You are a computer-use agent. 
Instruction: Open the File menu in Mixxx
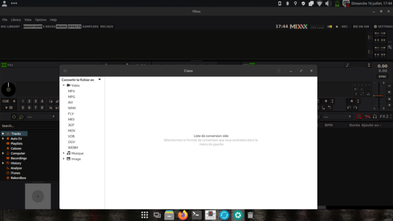click(x=5, y=20)
